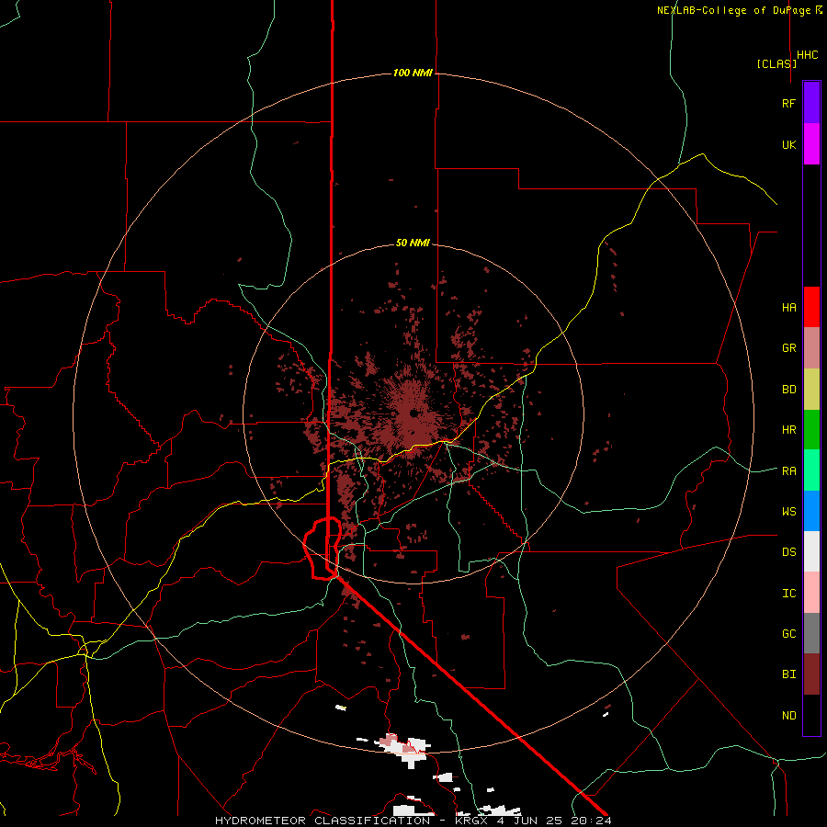The image size is (827, 827).
Task: Pick the yellow BD legend swatch
Action: coord(811,390)
